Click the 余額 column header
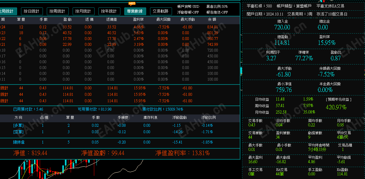 (212, 20)
